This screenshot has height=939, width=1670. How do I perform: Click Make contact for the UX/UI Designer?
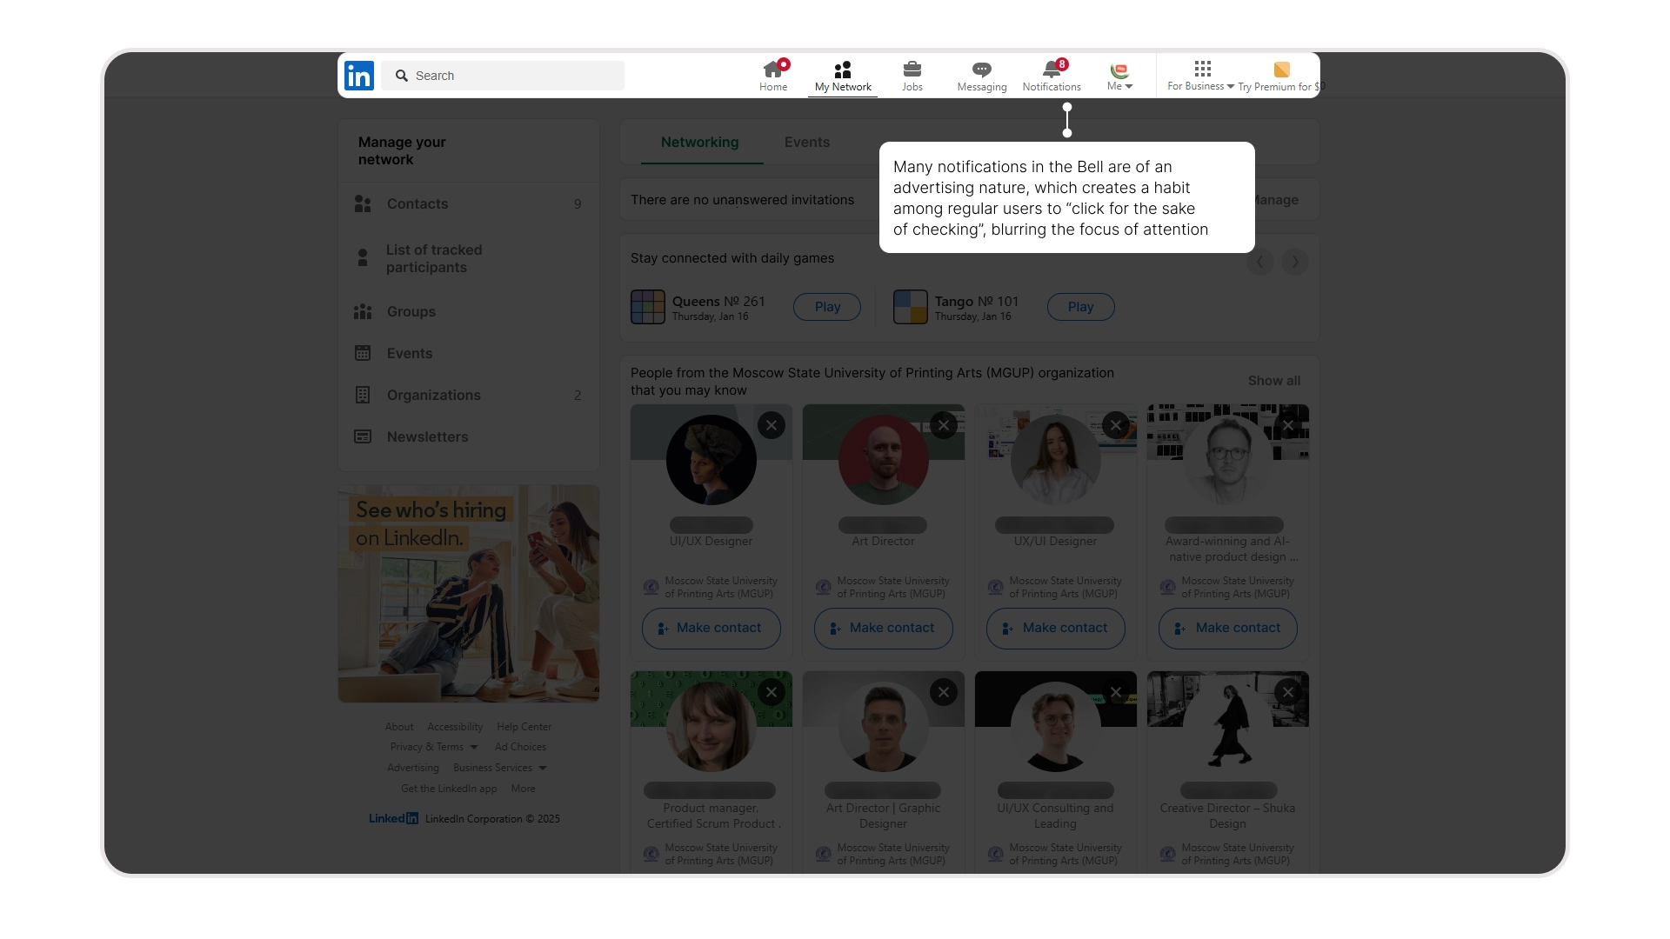coord(1055,628)
